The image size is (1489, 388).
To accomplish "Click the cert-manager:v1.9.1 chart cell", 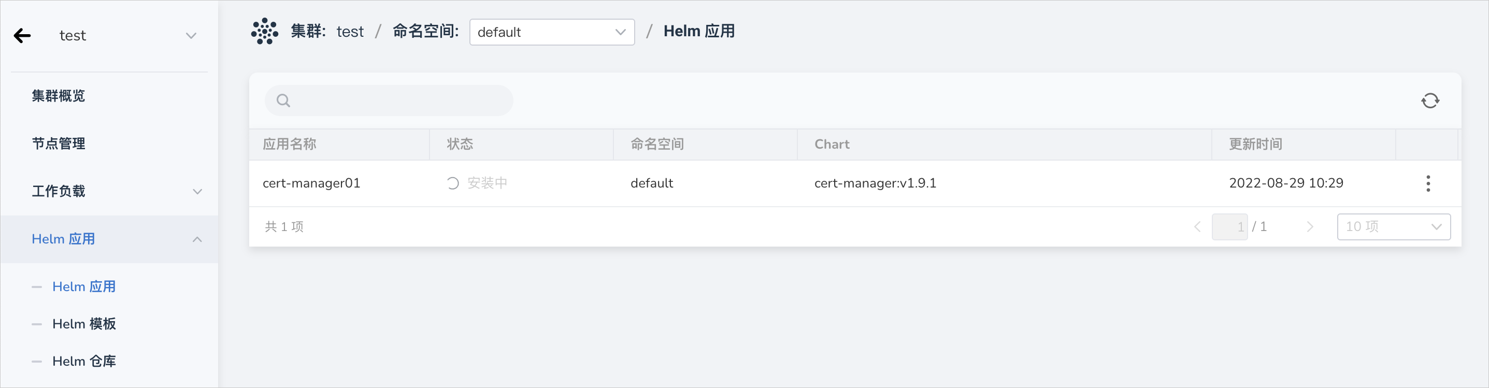I will click(875, 183).
